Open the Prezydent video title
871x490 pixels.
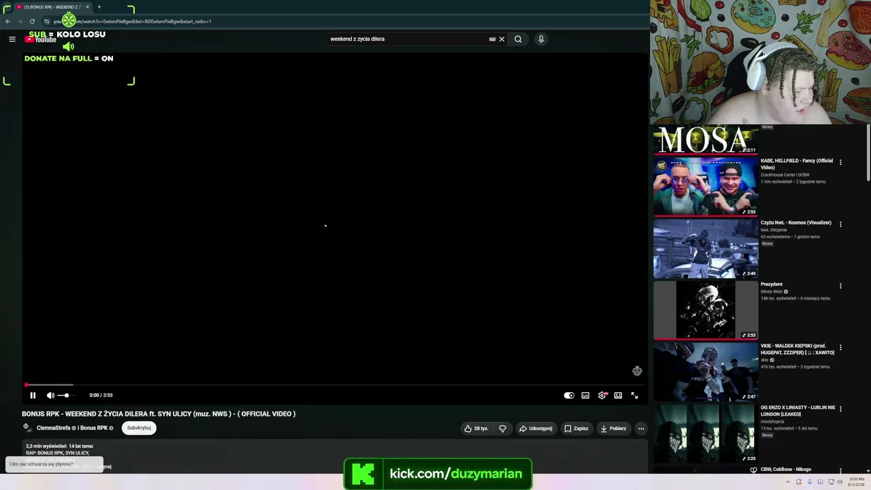pos(772,284)
